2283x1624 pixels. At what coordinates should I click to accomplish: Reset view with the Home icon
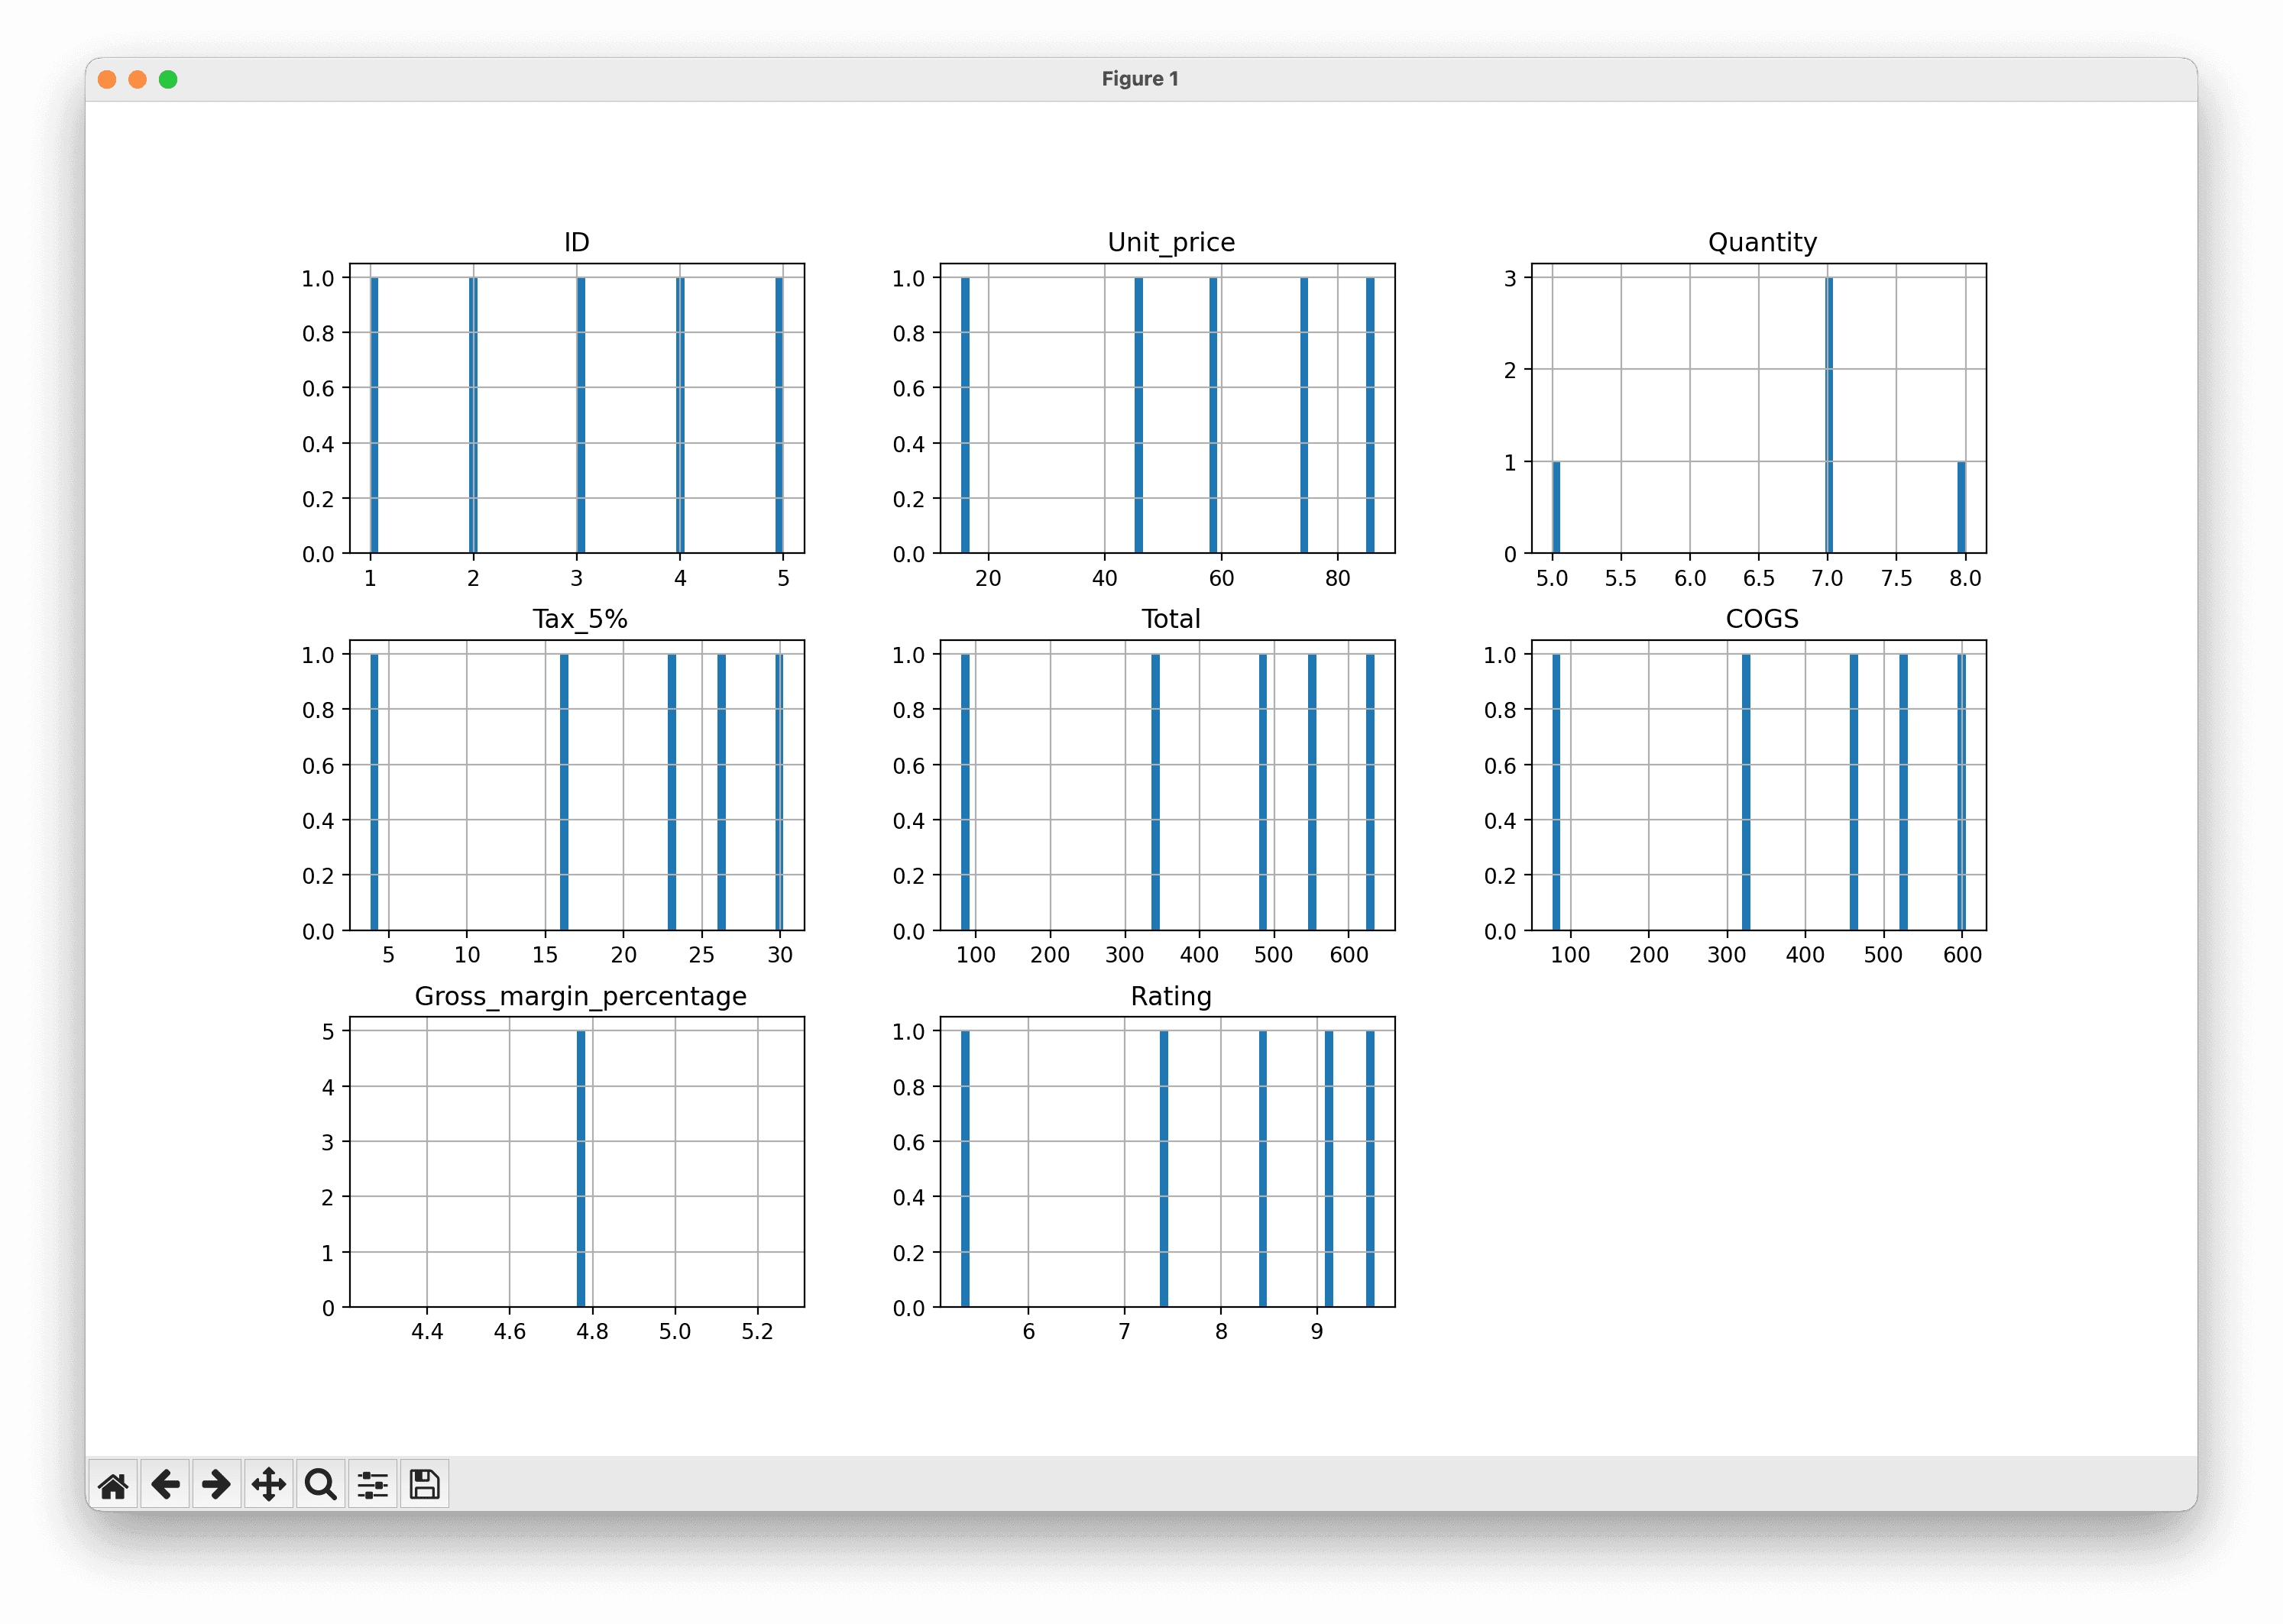click(x=113, y=1485)
